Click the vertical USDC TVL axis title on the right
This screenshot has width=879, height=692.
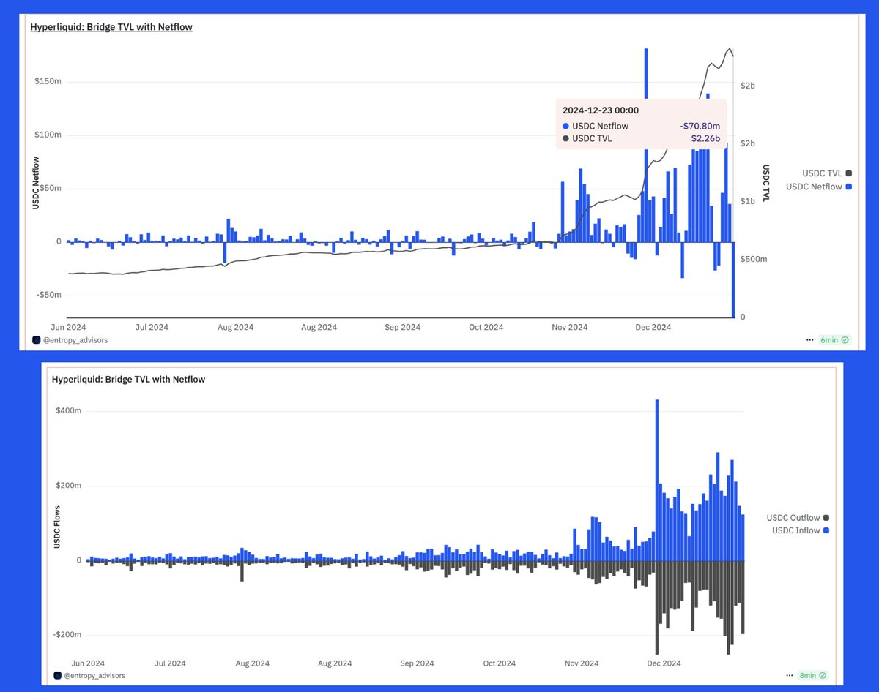767,183
